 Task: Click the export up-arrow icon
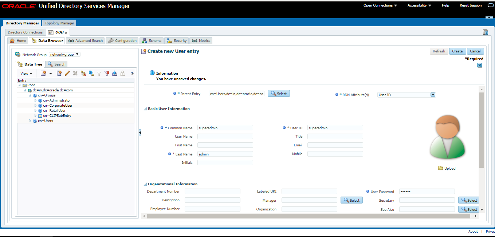123,73
